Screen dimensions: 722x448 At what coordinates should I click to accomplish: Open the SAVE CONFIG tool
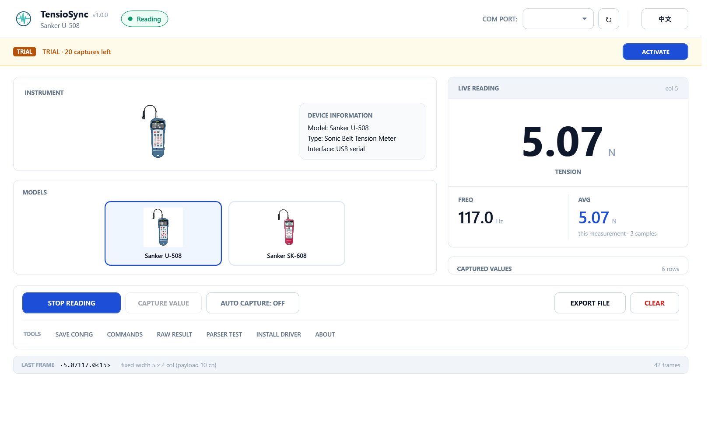pyautogui.click(x=74, y=334)
